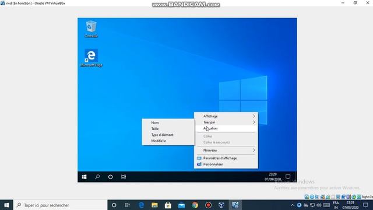The image size is (373, 210).
Task: Open Personnaliser from context menu
Action: click(226, 164)
